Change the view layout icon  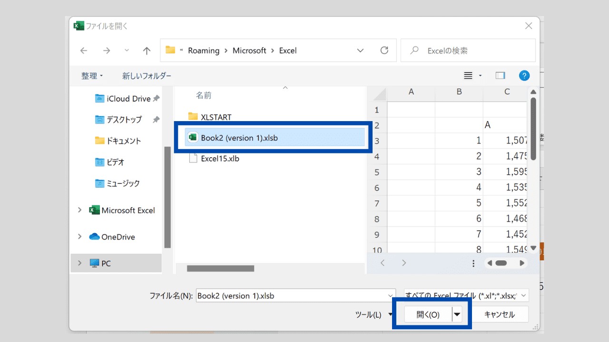click(468, 76)
